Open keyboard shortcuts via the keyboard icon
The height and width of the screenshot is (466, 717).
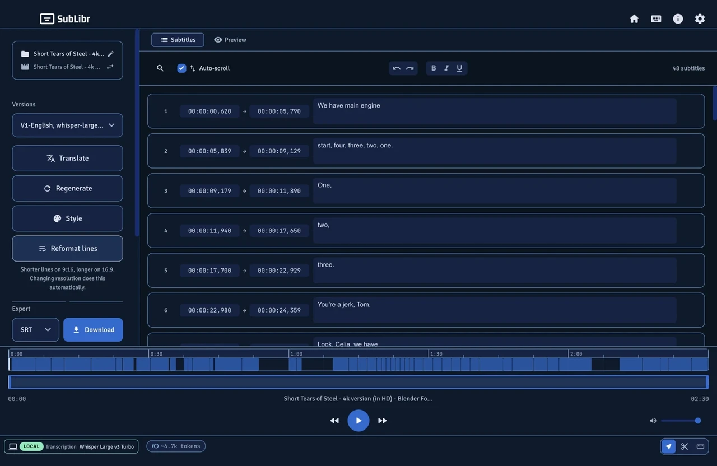656,18
